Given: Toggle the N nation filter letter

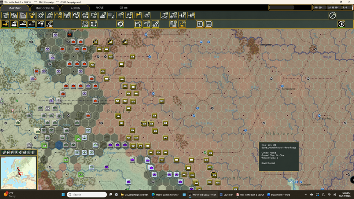Looking at the screenshot, I should (x=8, y=152).
